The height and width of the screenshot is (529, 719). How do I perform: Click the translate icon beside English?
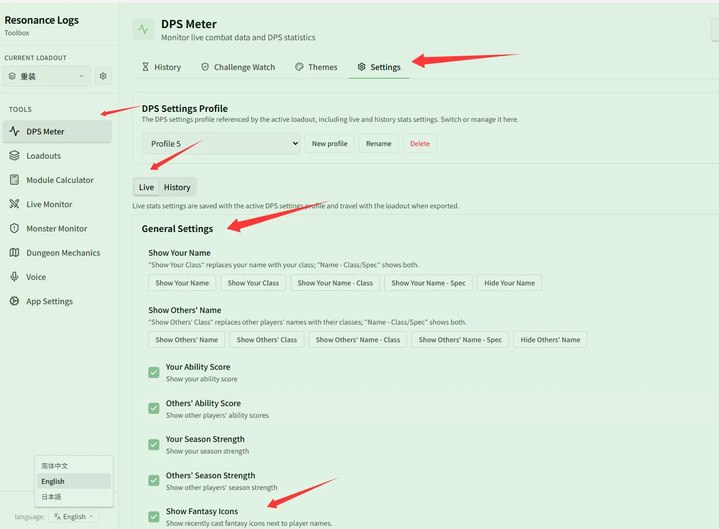[x=57, y=516]
